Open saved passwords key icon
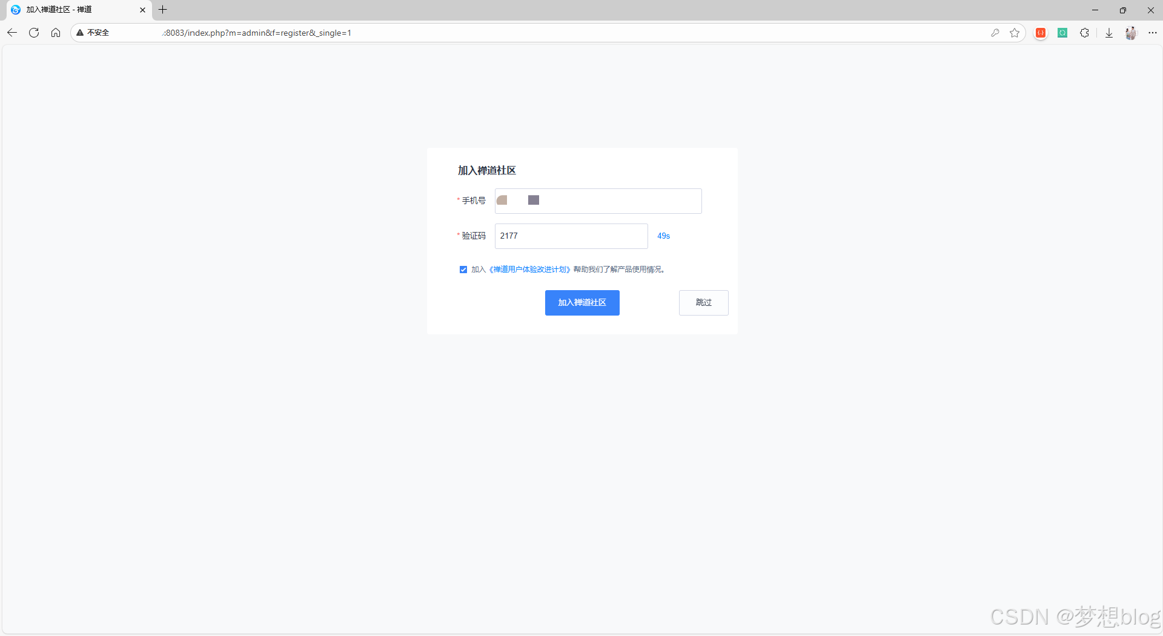 click(995, 33)
